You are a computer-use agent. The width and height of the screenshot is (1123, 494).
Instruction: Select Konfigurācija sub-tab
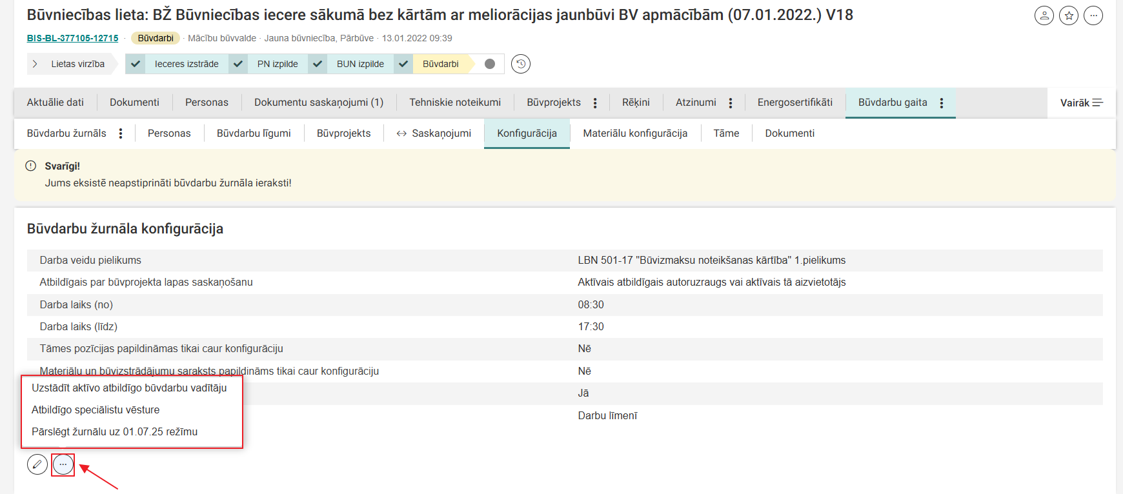click(527, 133)
